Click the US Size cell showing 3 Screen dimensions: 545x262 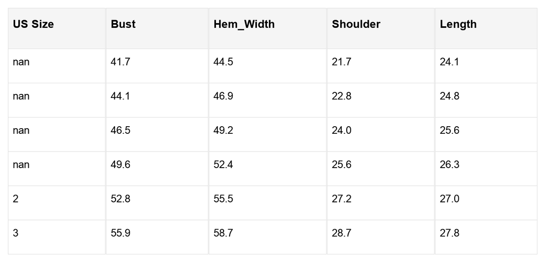(x=16, y=233)
